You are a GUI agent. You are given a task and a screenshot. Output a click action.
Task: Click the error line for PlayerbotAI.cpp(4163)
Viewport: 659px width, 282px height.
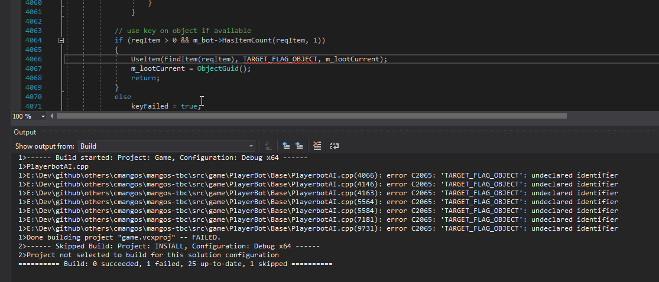tap(318, 193)
